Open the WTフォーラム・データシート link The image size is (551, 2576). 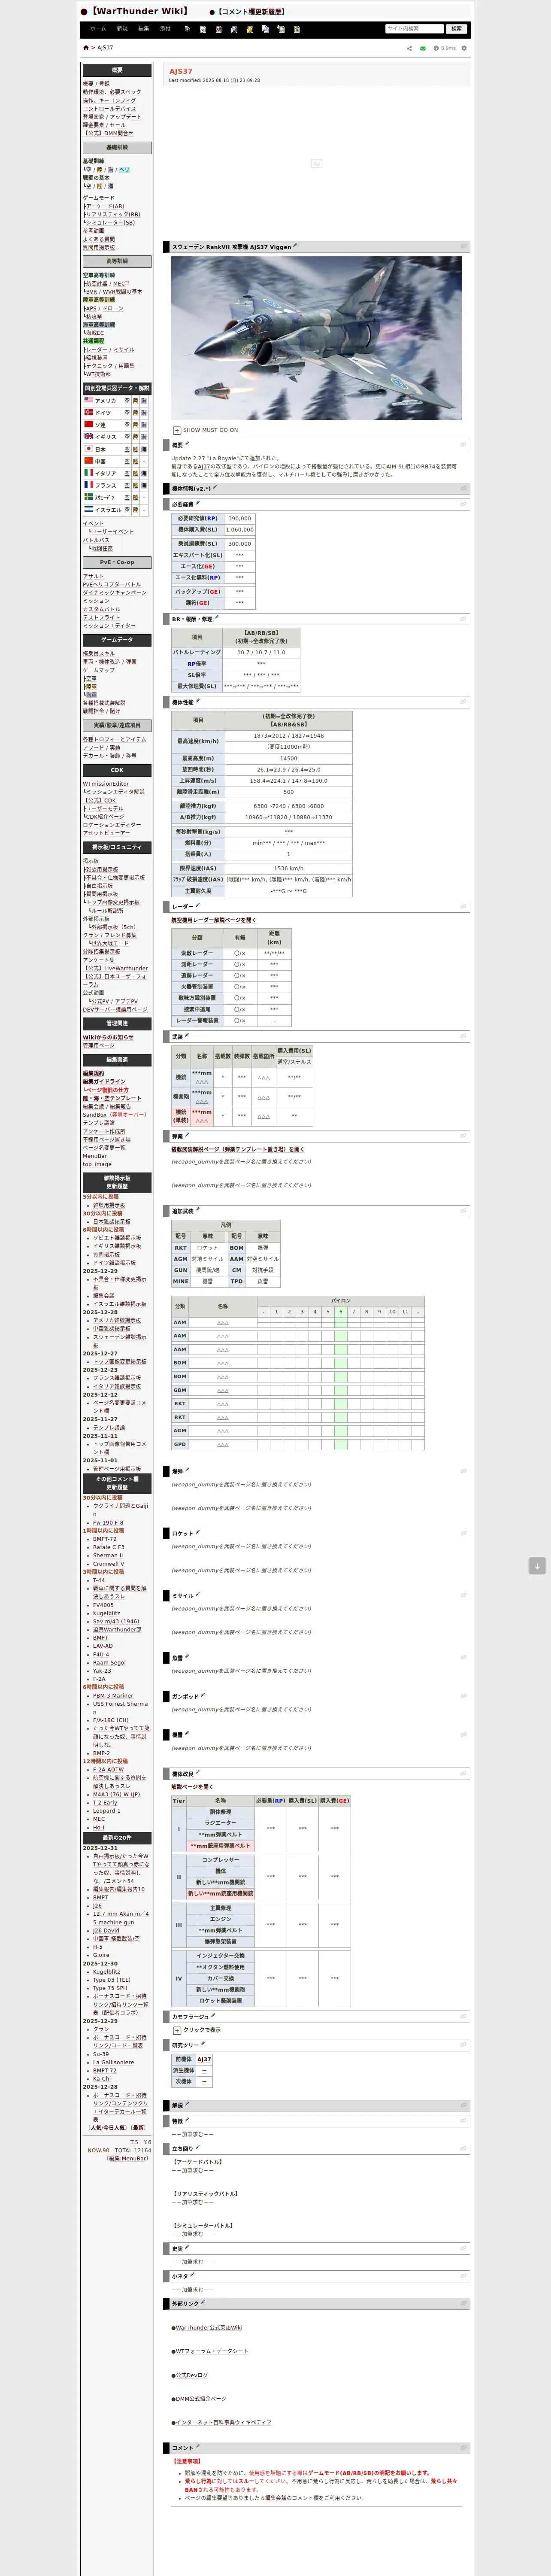(x=212, y=2351)
